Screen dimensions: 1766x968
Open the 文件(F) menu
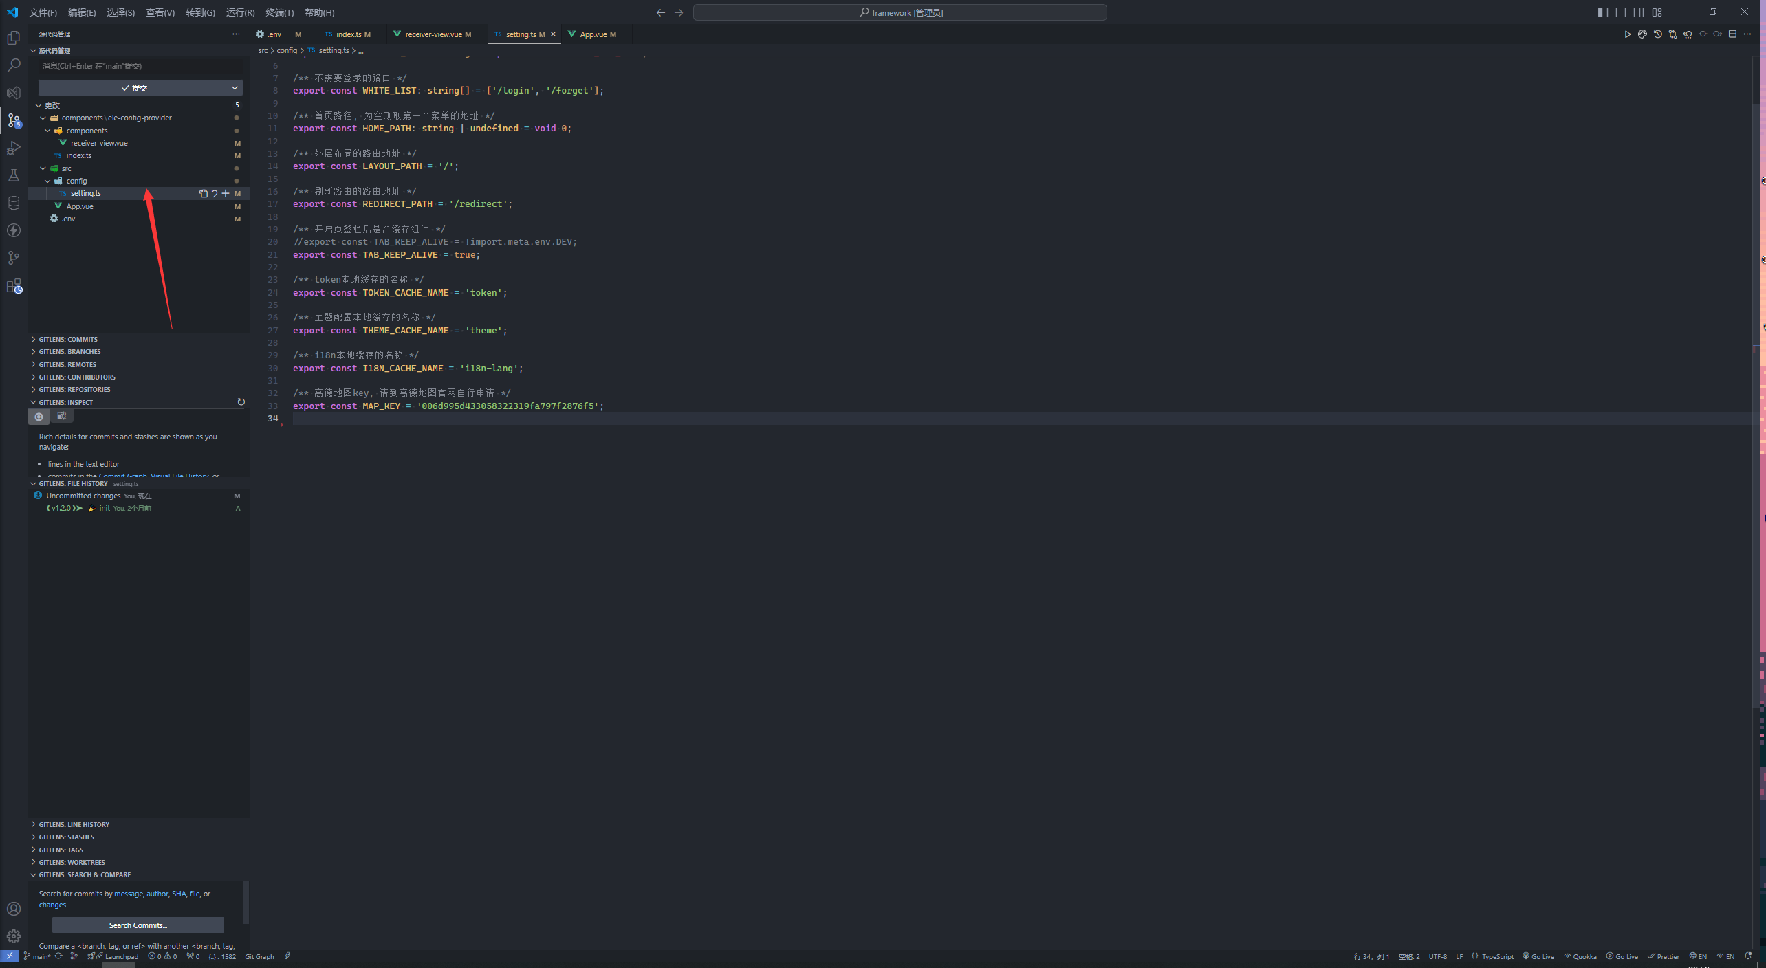[x=43, y=12]
